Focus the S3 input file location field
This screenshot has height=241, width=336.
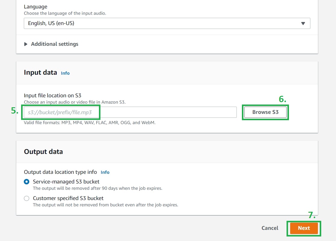(130, 112)
